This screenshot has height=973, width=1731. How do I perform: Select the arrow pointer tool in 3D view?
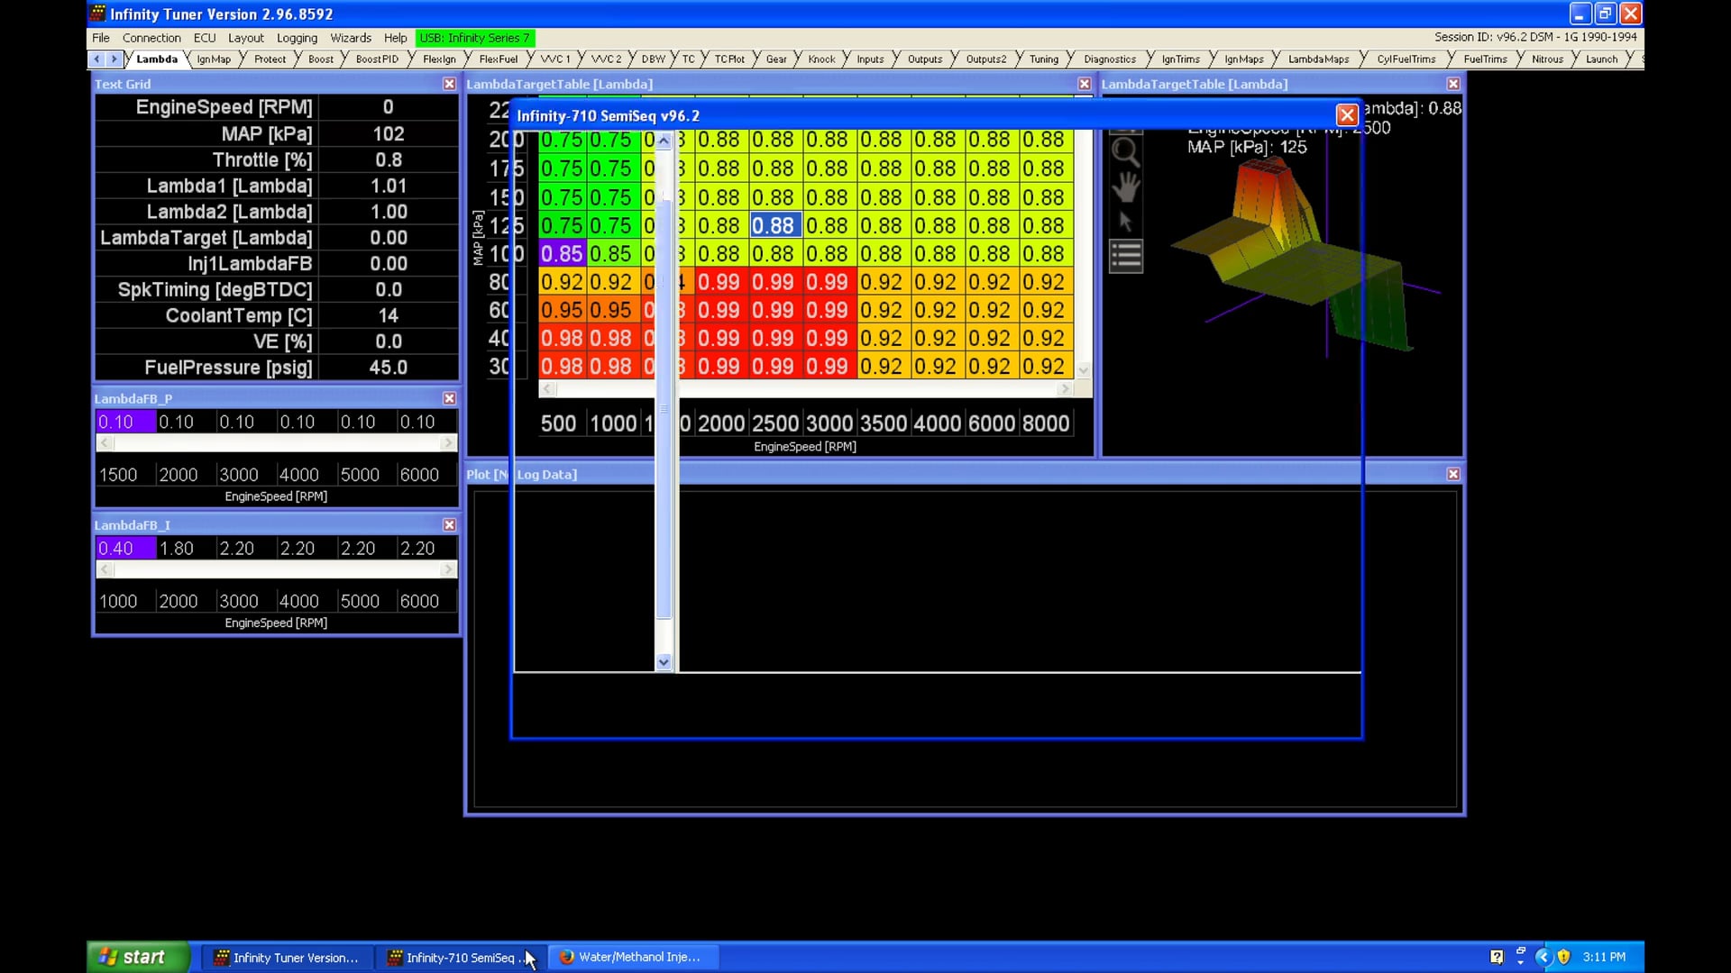(x=1125, y=222)
